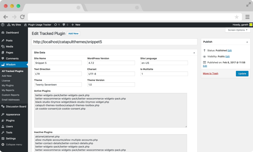Edit the Visibility: Public setting

[227, 57]
